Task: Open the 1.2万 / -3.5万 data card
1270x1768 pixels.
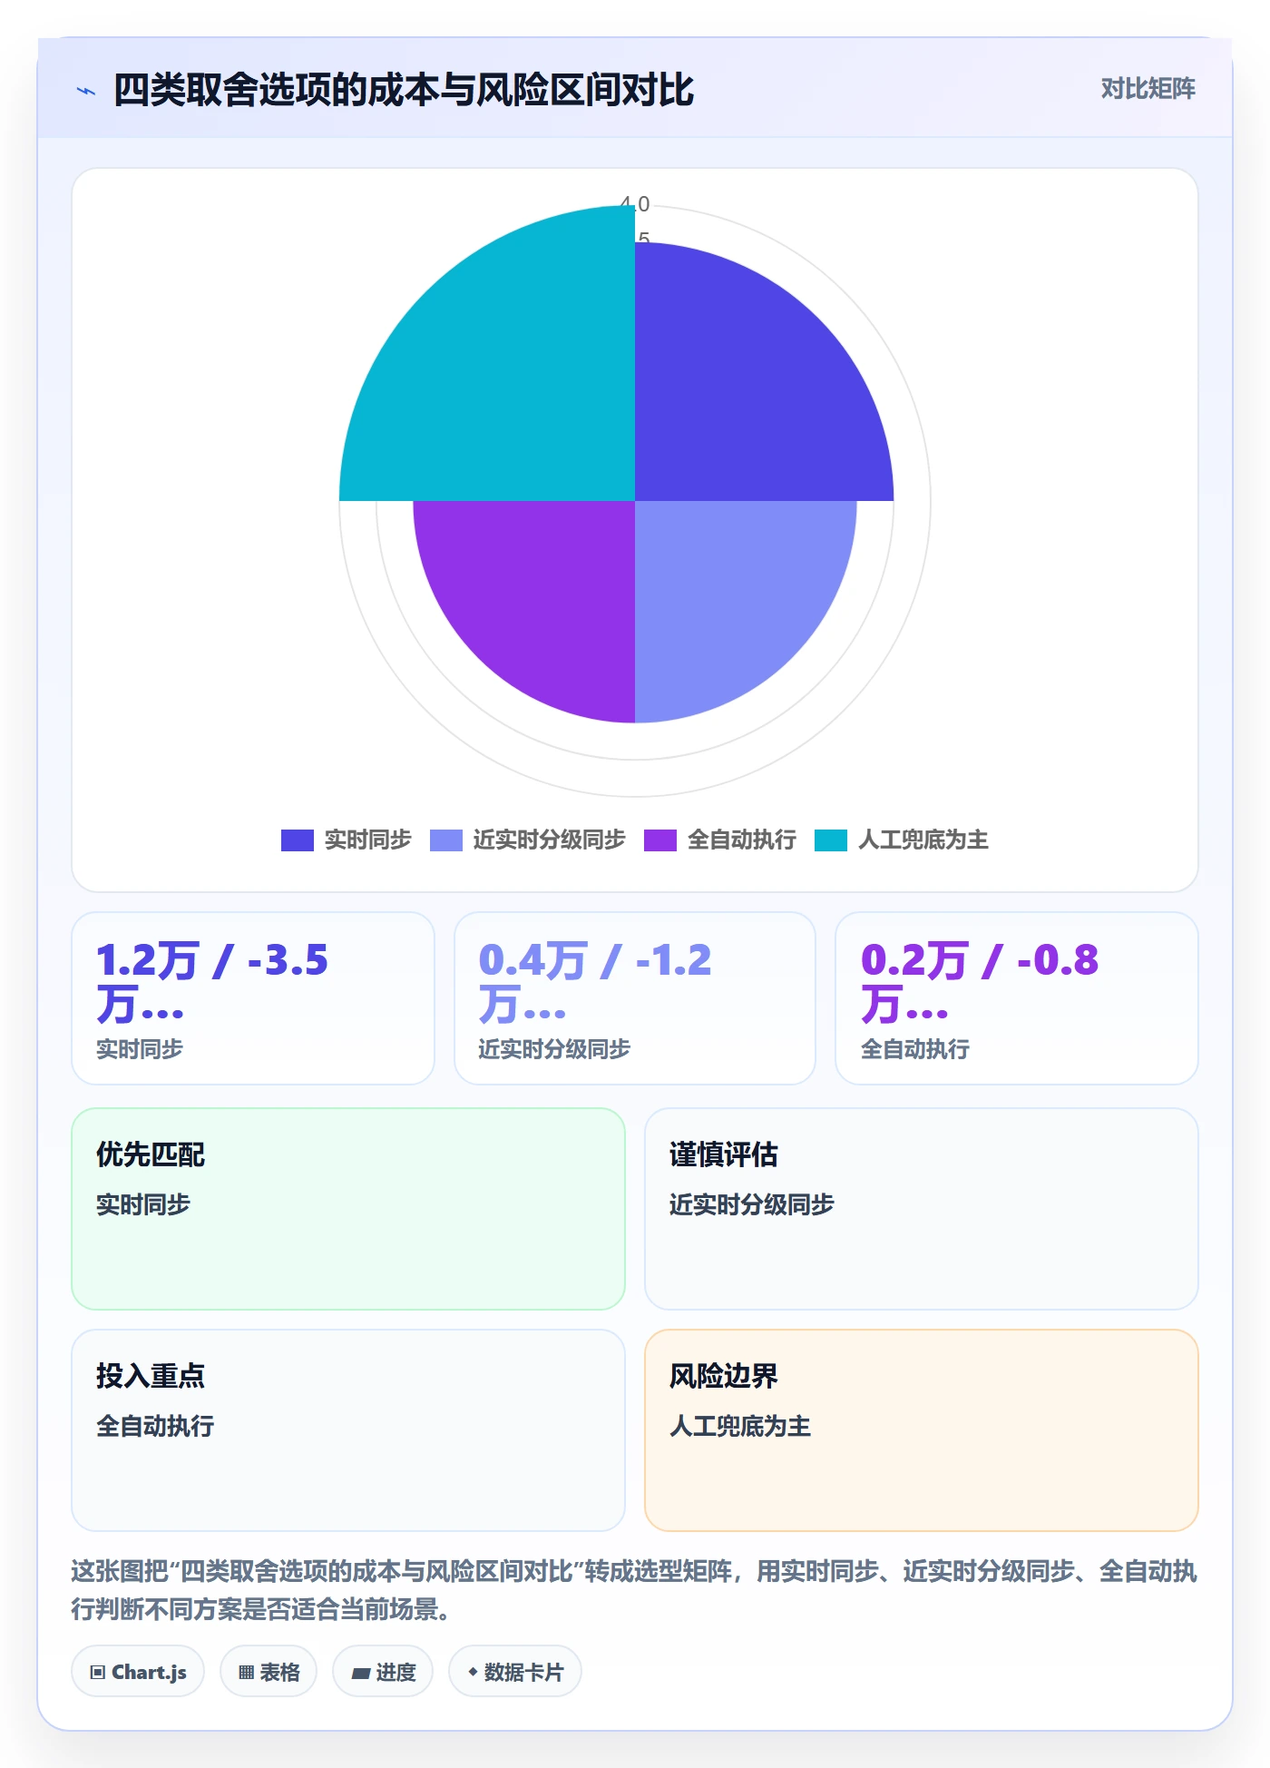Action: pyautogui.click(x=253, y=998)
